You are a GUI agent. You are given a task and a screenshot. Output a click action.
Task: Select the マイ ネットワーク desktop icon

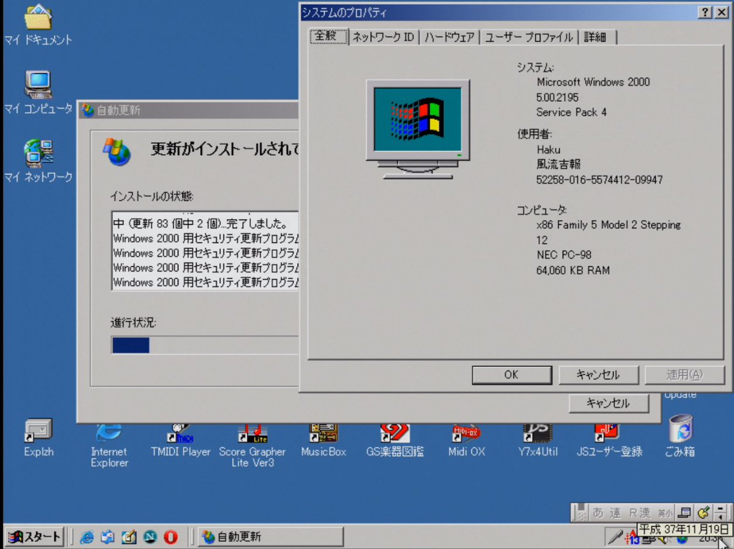pyautogui.click(x=37, y=162)
